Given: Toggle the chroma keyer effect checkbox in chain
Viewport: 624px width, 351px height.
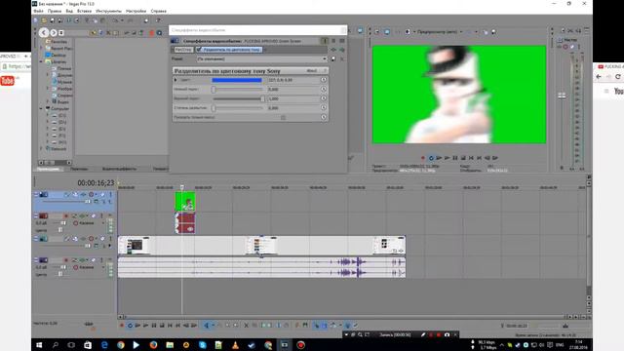Looking at the screenshot, I should 199,50.
